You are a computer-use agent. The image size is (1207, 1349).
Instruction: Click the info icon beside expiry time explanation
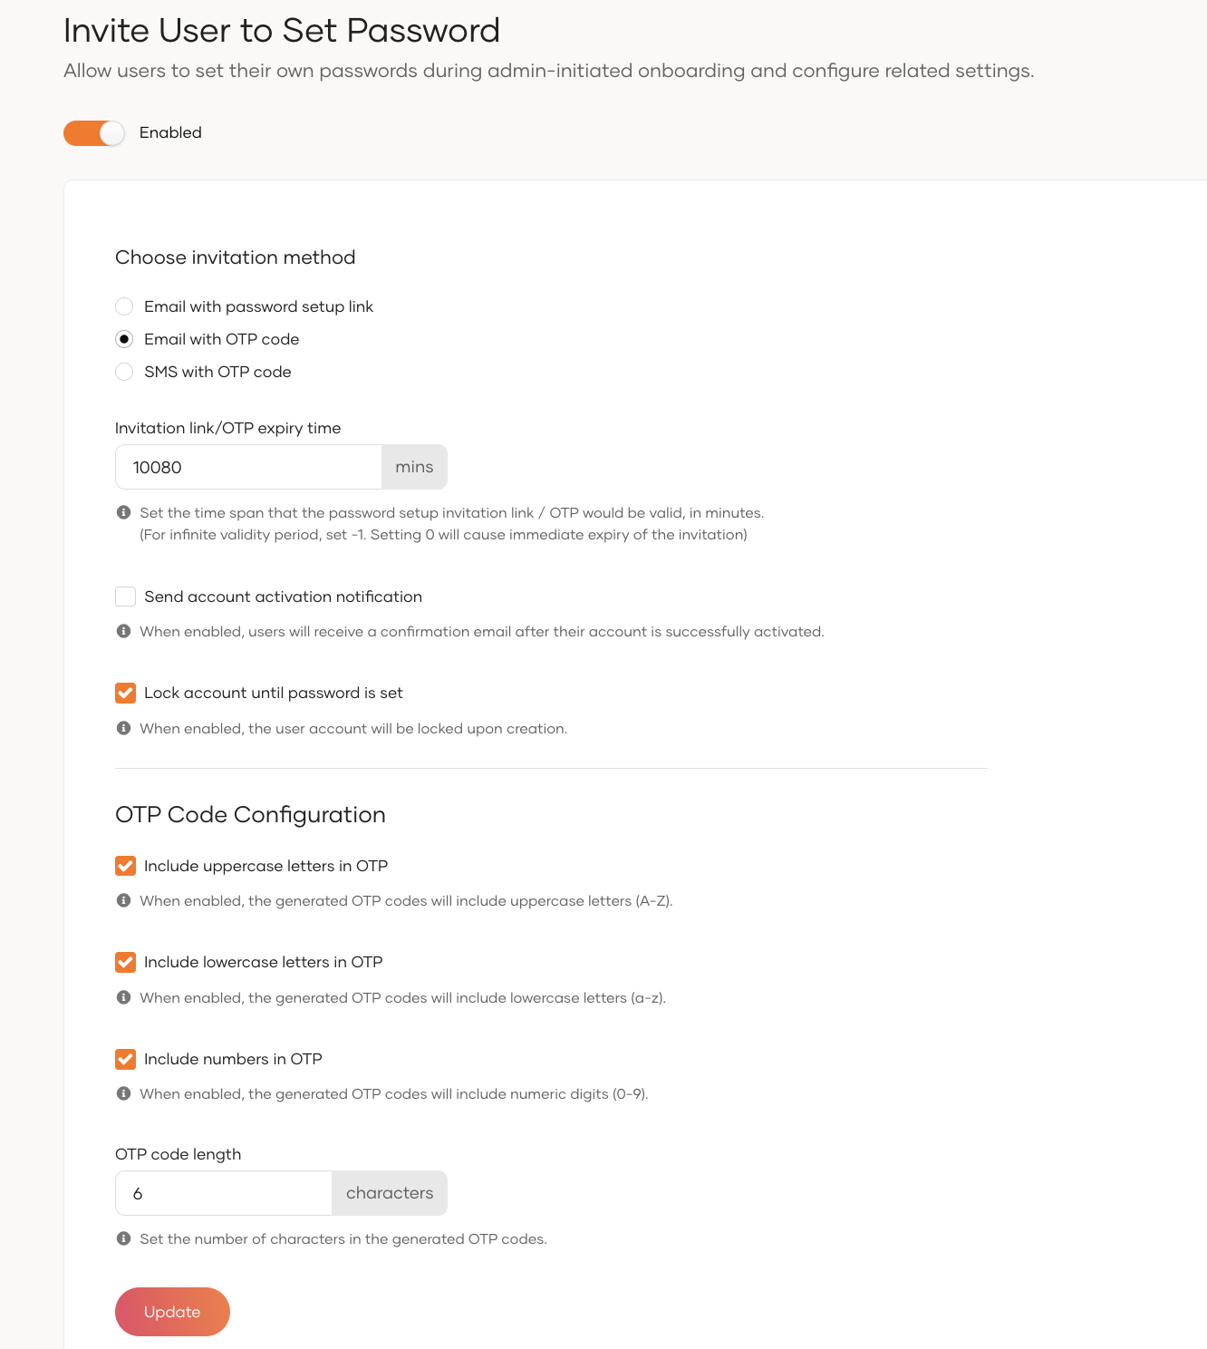[125, 512]
